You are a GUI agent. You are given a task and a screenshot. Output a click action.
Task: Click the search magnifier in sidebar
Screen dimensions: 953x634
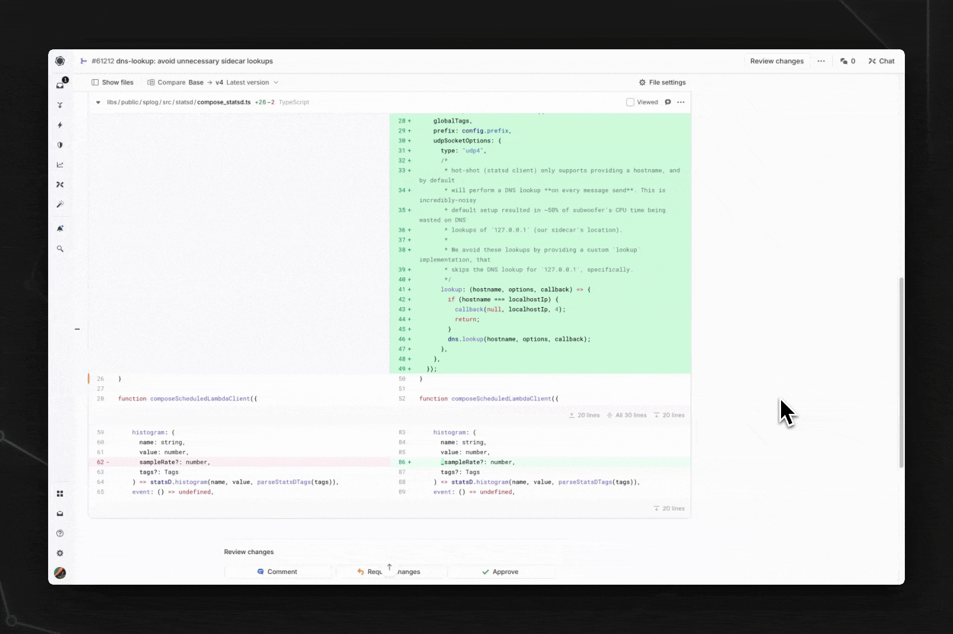60,249
